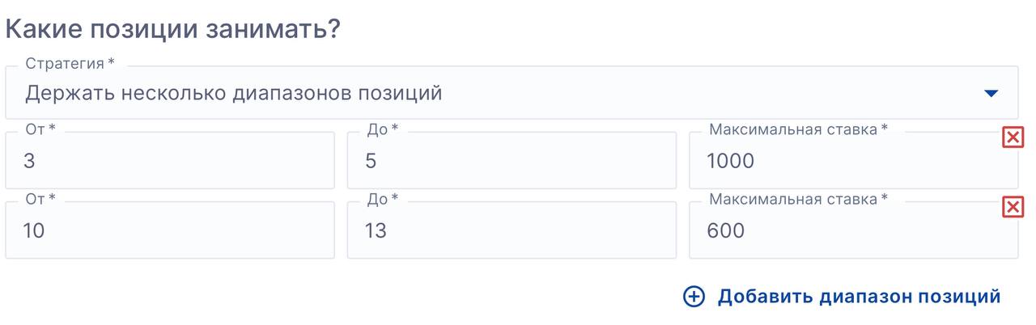
Task: Open the 'Держать несколько диапазонов позиций' select
Action: pyautogui.click(x=486, y=94)
